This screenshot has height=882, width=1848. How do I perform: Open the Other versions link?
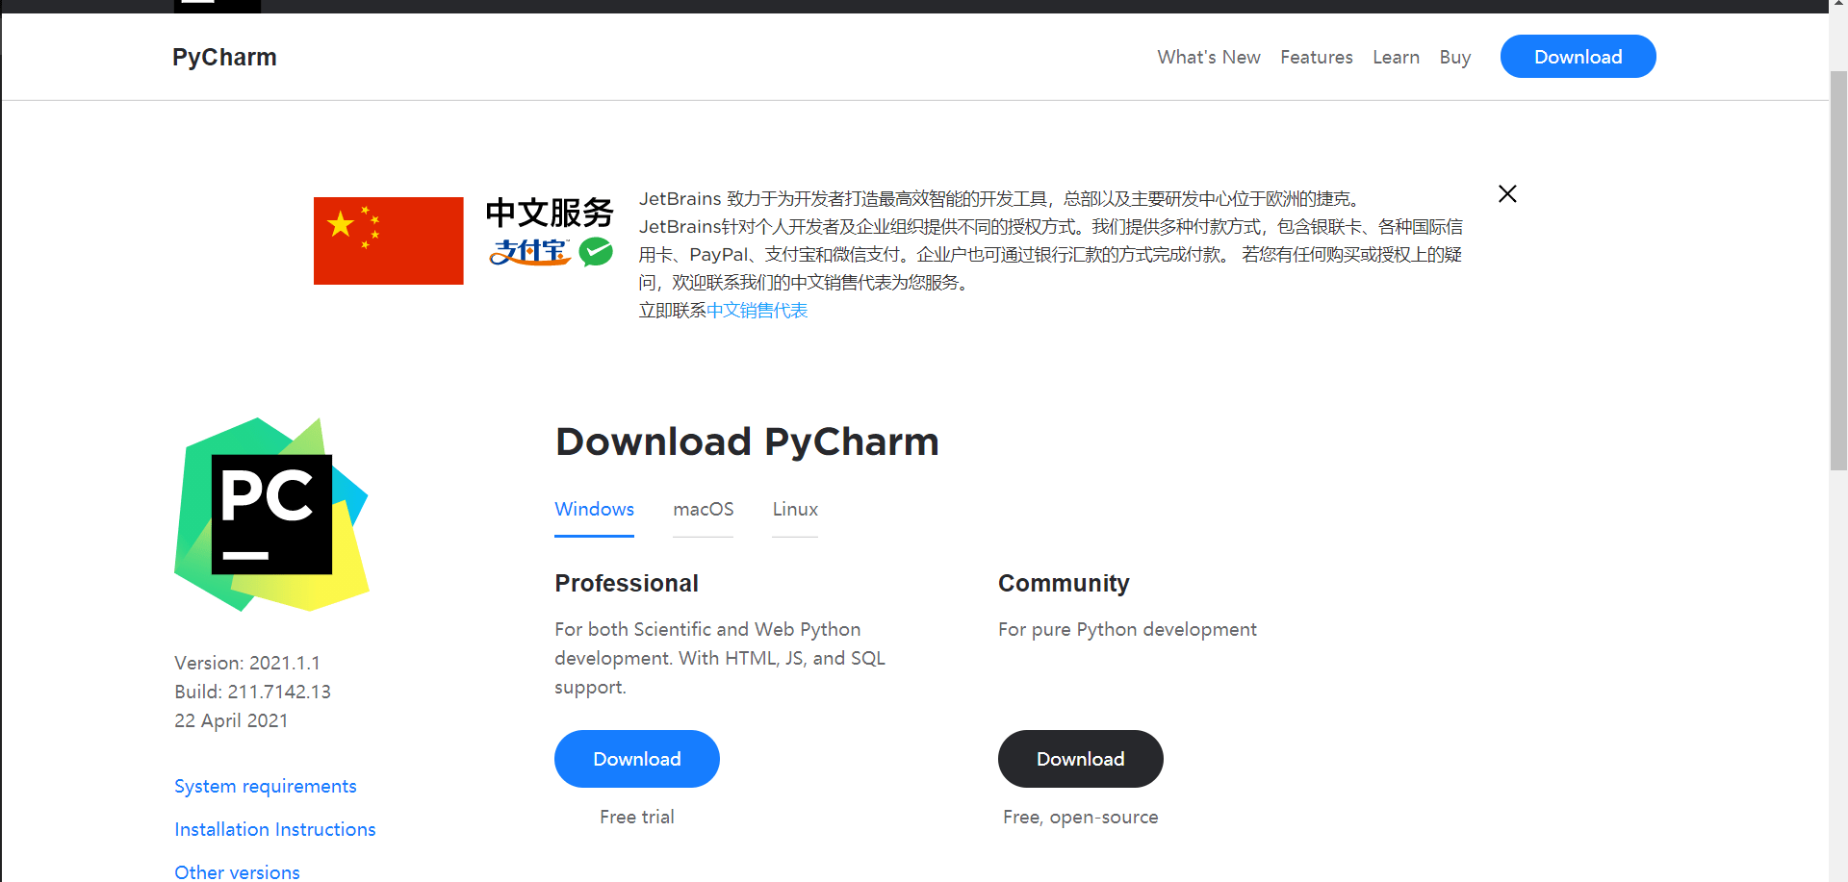click(x=237, y=871)
